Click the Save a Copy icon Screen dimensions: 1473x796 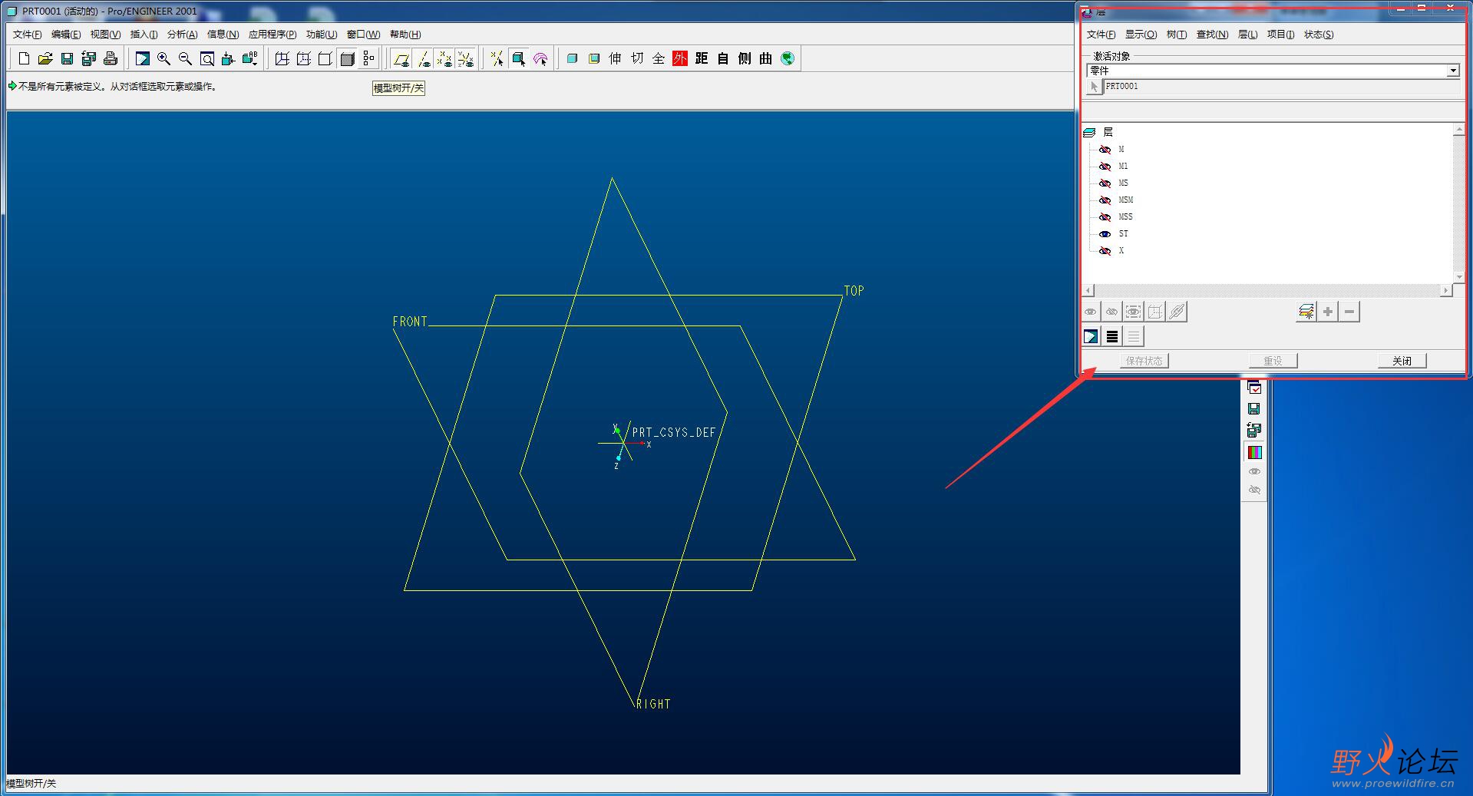88,58
